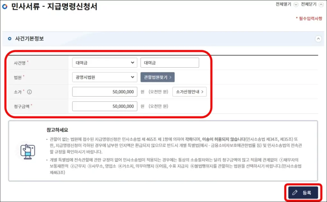This screenshot has height=202, width=327.
Task: Click the 법원 row label
Action: tap(18, 77)
